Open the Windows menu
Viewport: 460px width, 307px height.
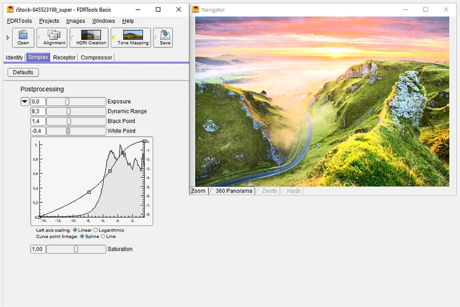pos(103,21)
